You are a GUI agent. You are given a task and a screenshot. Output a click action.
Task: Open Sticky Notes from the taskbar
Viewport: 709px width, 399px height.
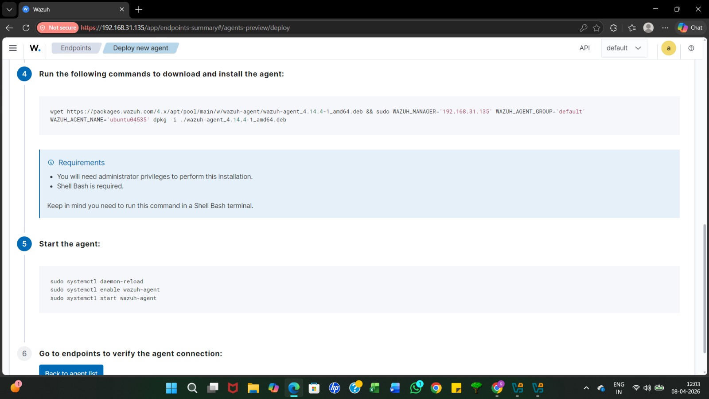click(456, 388)
